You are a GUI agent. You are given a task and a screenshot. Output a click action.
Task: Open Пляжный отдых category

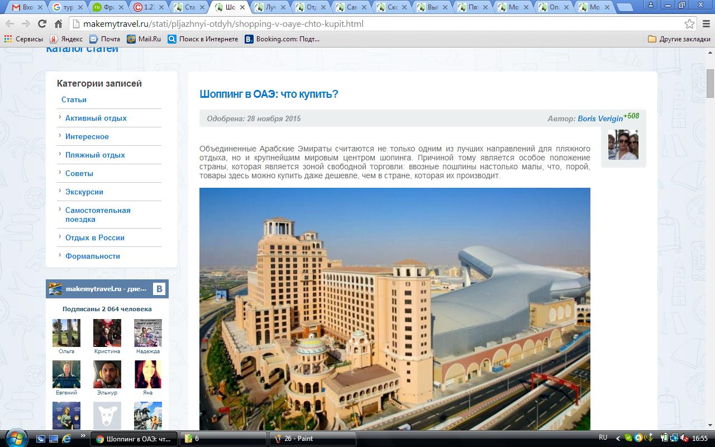point(95,155)
